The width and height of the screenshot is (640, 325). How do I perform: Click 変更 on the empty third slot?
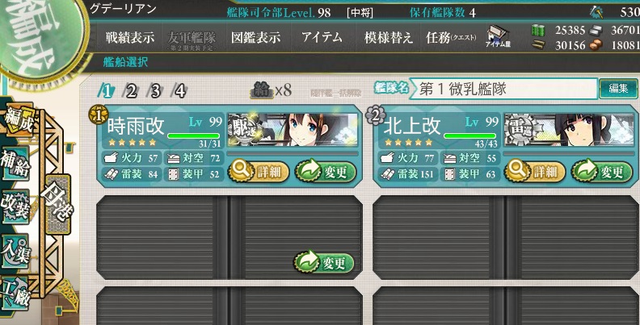[324, 263]
